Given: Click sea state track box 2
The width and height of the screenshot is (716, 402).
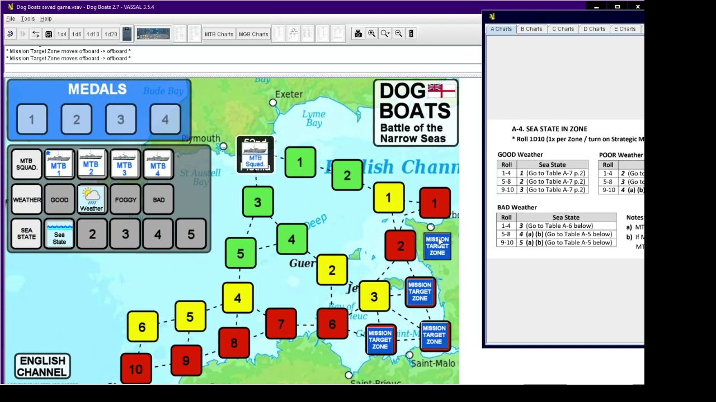Looking at the screenshot, I should coord(92,234).
